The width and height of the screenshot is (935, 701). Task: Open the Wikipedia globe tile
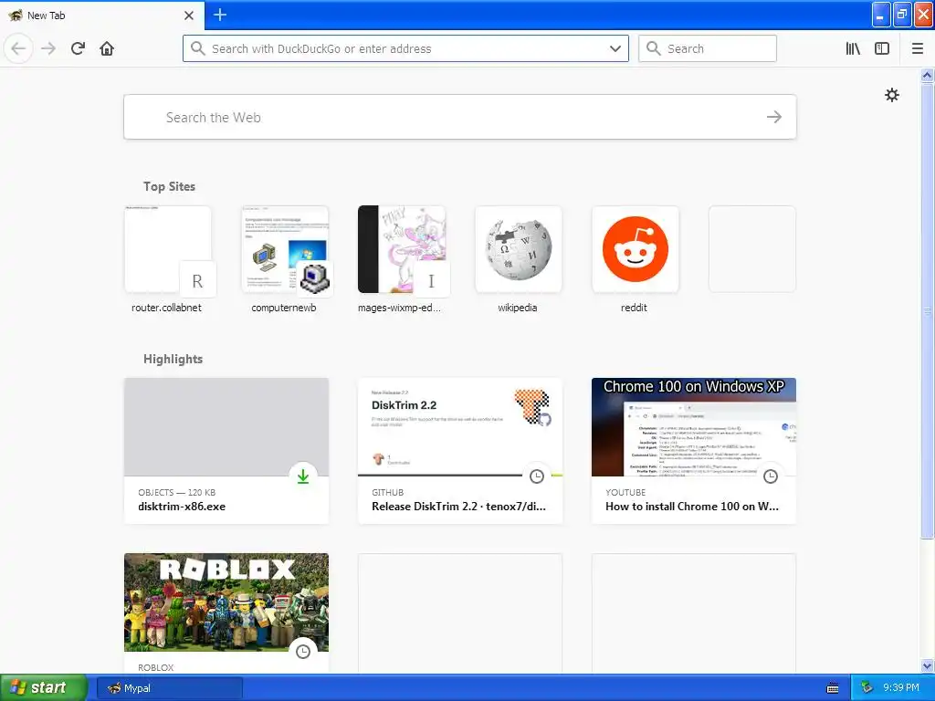click(x=519, y=249)
